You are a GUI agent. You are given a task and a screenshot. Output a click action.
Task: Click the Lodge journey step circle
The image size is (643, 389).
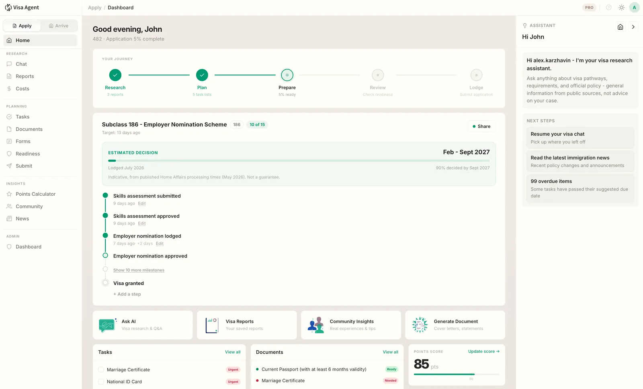tap(476, 75)
